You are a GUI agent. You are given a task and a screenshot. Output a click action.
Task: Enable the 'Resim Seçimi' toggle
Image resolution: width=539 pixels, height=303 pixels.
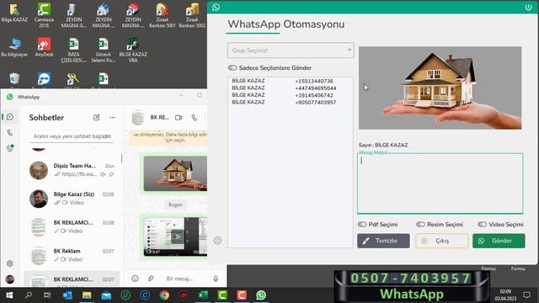point(420,225)
